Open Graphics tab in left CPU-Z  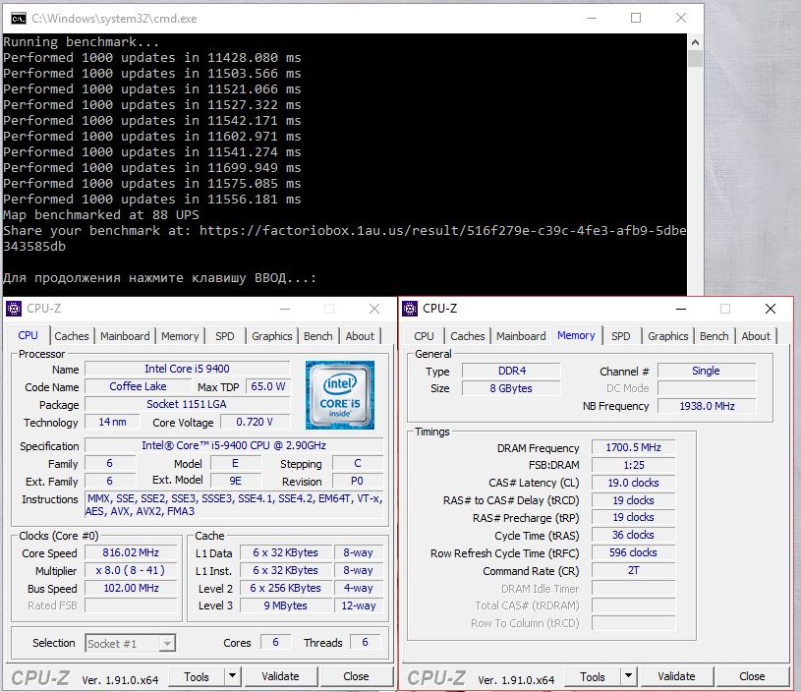272,336
